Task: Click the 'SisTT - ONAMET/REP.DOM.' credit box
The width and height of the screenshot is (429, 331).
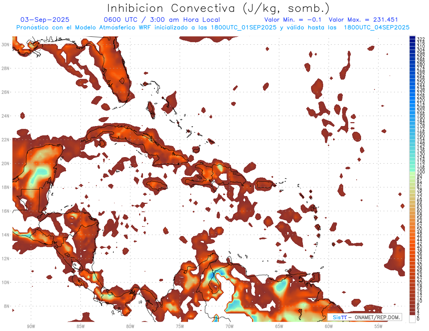Action: (365, 317)
